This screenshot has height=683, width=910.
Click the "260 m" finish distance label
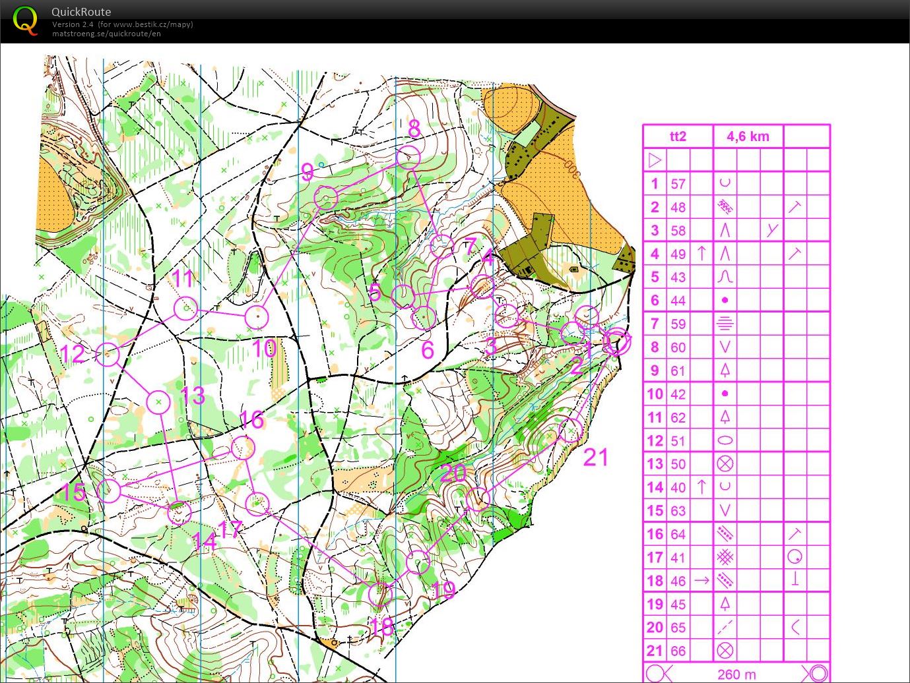coord(736,674)
